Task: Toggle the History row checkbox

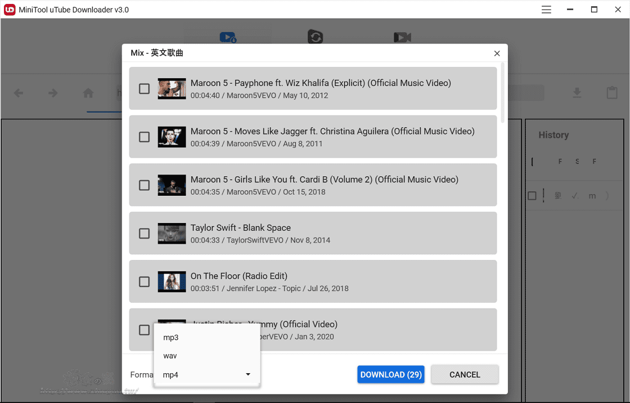Action: tap(532, 196)
